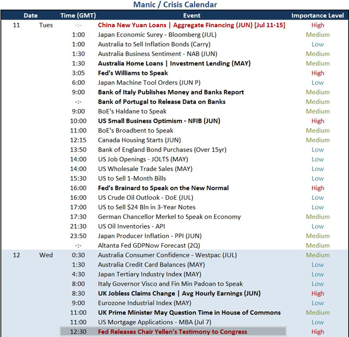Click 'US to Sell $24 Bln in 3-Year Notes'
This screenshot has width=349, height=337.
tap(147, 207)
